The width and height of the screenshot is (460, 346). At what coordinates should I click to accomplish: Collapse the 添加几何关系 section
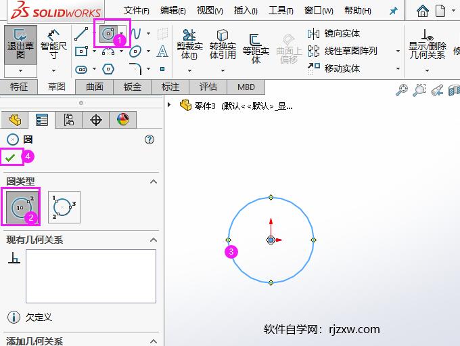pyautogui.click(x=154, y=341)
